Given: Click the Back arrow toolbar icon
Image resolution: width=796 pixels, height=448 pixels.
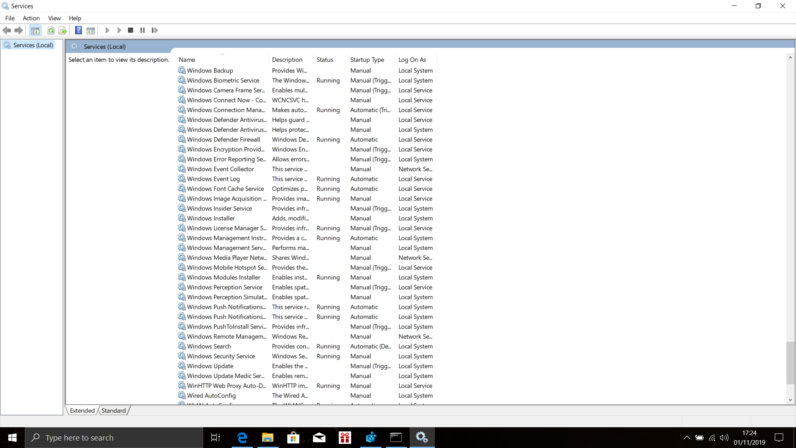Looking at the screenshot, I should tap(7, 30).
